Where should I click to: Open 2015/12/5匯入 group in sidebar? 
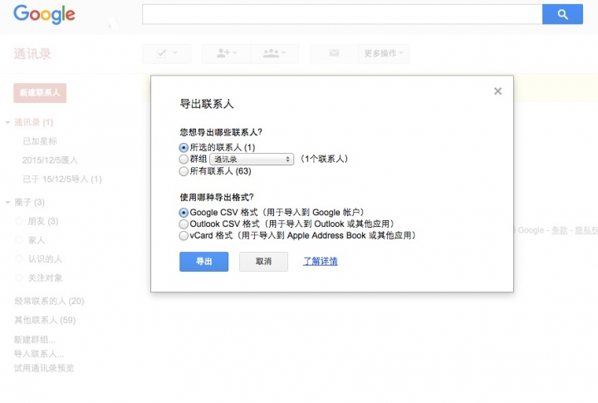(50, 160)
